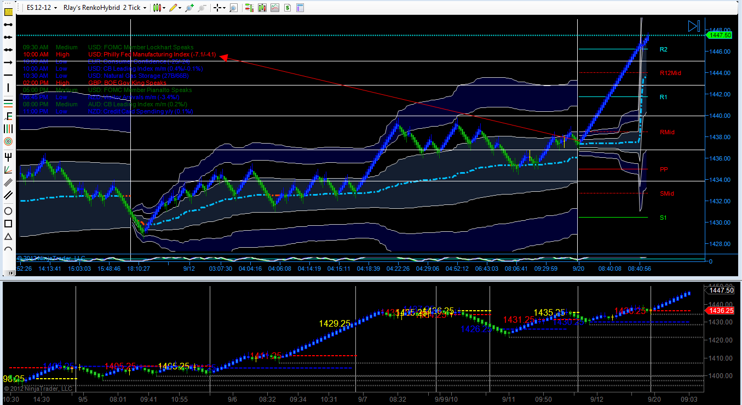Image resolution: width=742 pixels, height=405 pixels.
Task: Click the Natural Gas Storage news row
Action: [107, 76]
